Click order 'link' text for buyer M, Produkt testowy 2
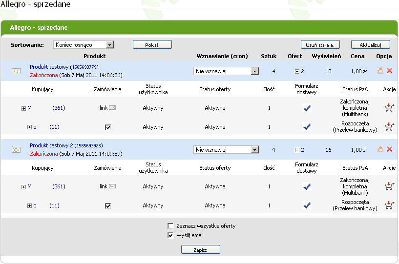Screen dimensions: 399x264 (x=104, y=186)
